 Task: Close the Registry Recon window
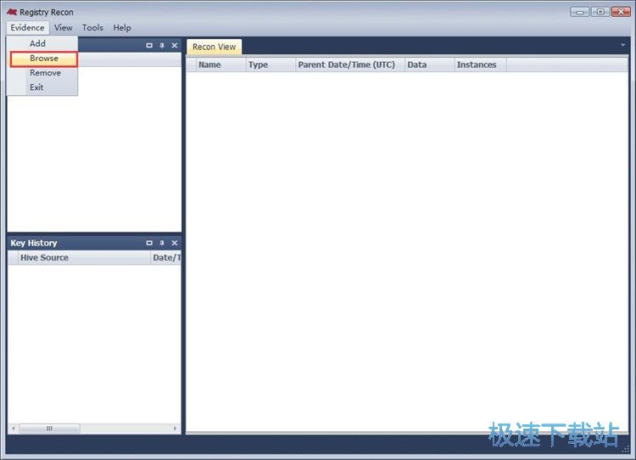621,12
